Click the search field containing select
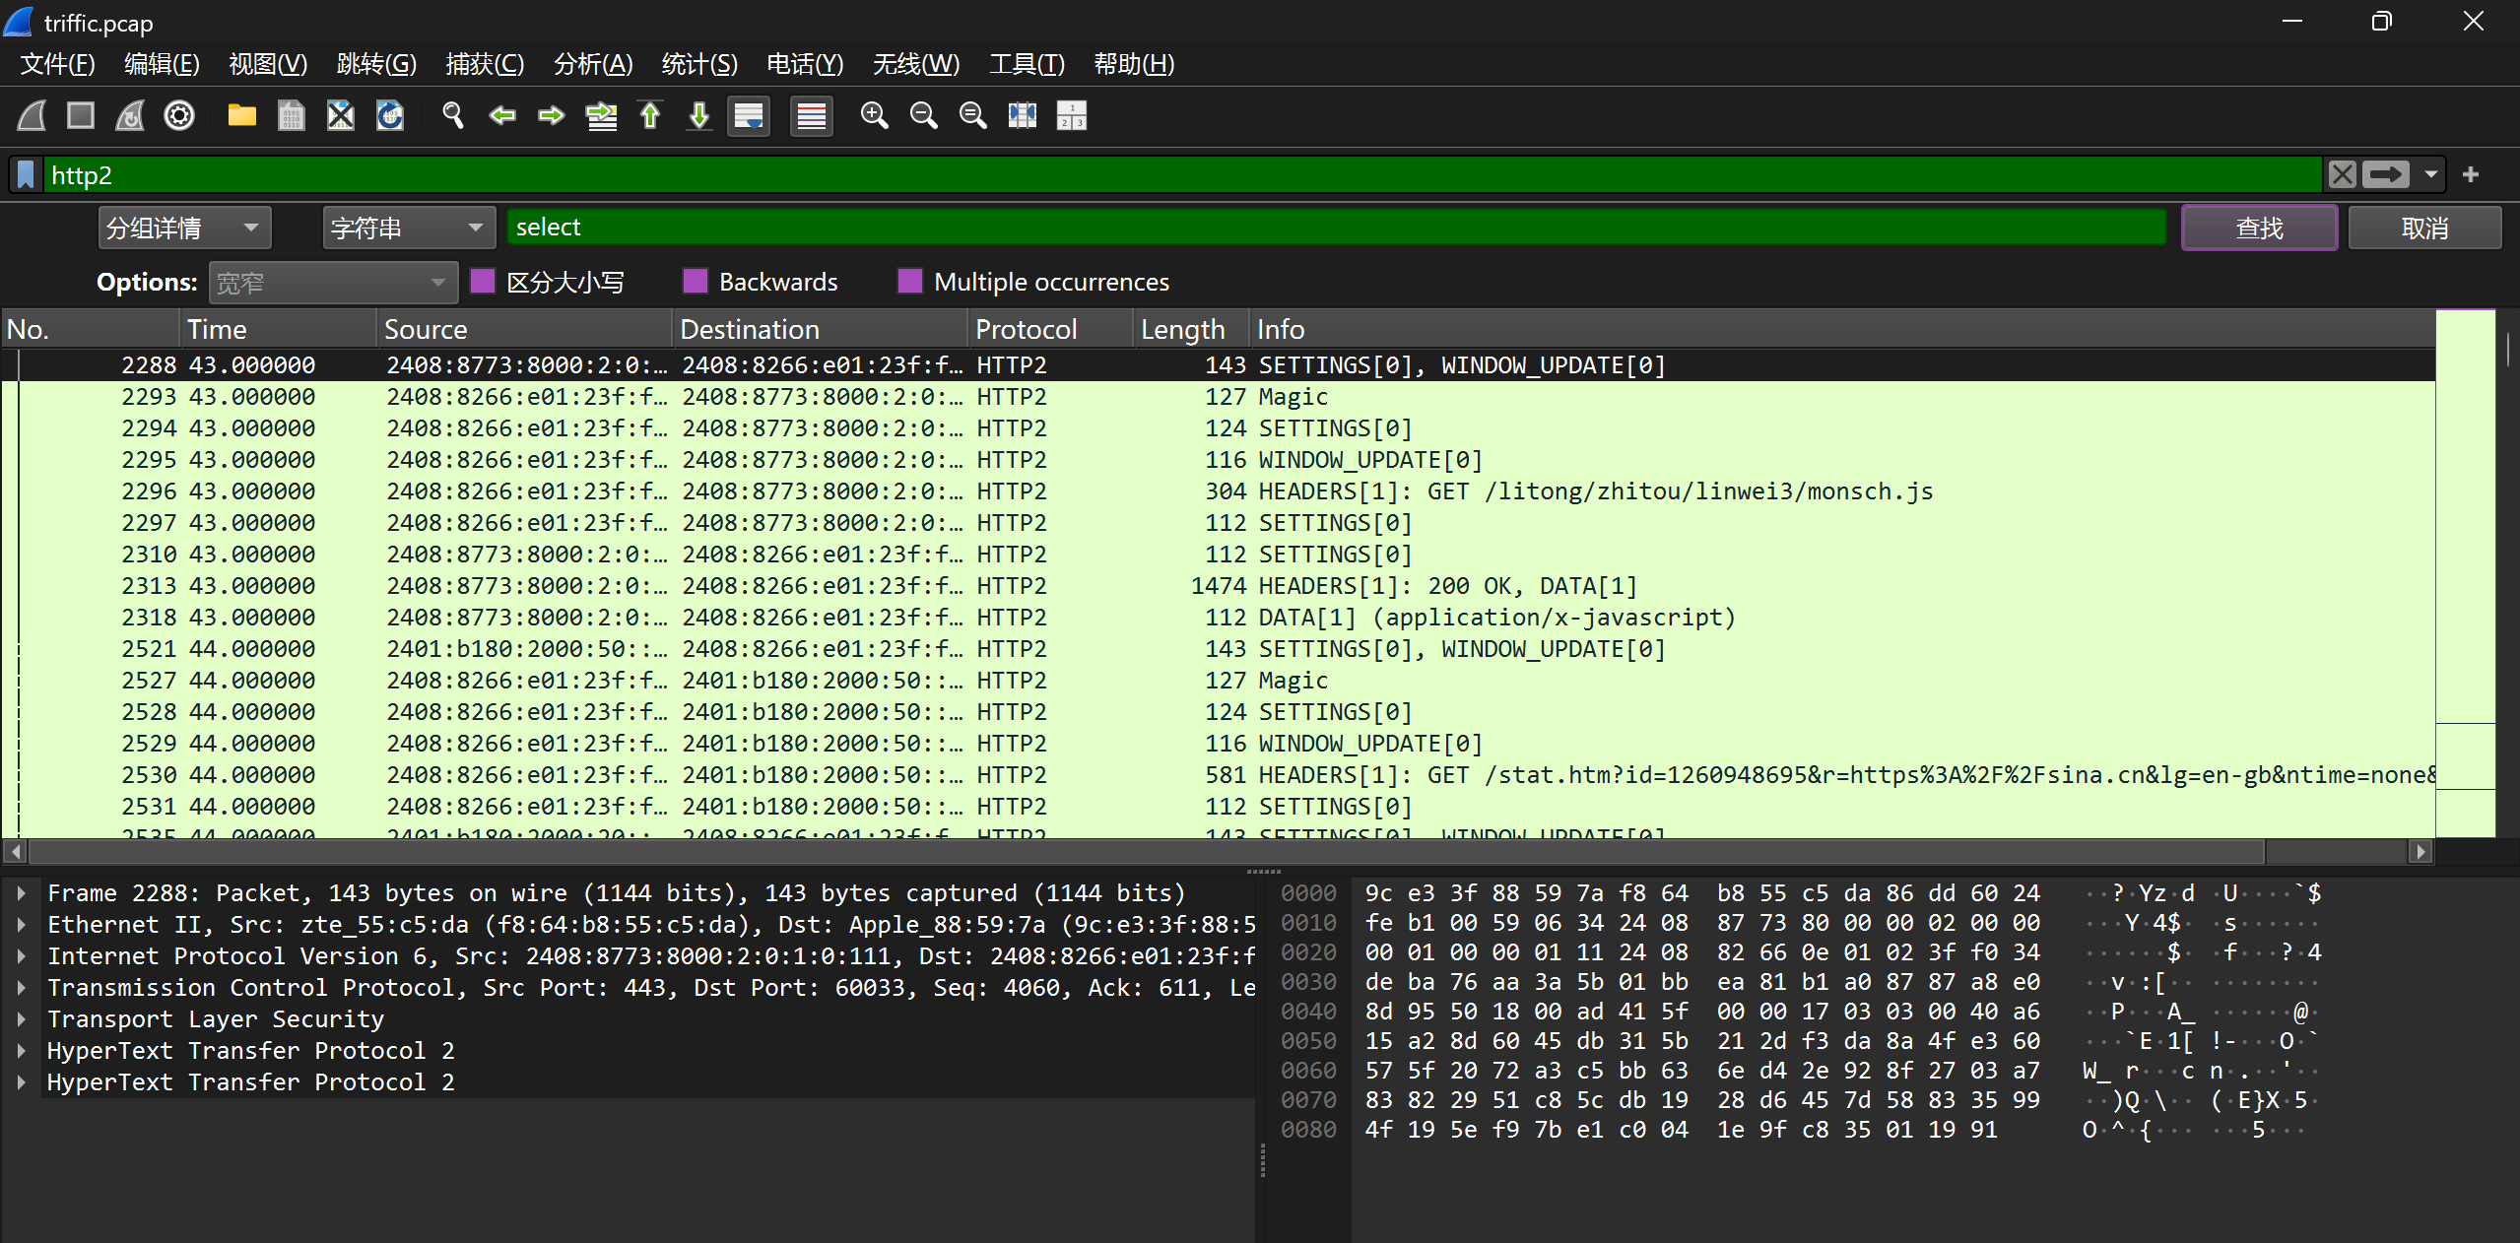 pyautogui.click(x=1336, y=228)
